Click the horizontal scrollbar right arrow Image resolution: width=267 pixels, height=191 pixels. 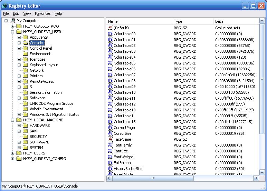pyautogui.click(x=256, y=178)
